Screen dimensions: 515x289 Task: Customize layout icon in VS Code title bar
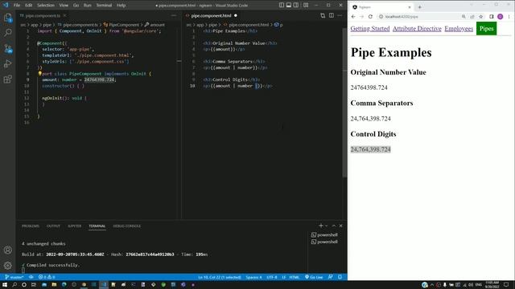306,5
